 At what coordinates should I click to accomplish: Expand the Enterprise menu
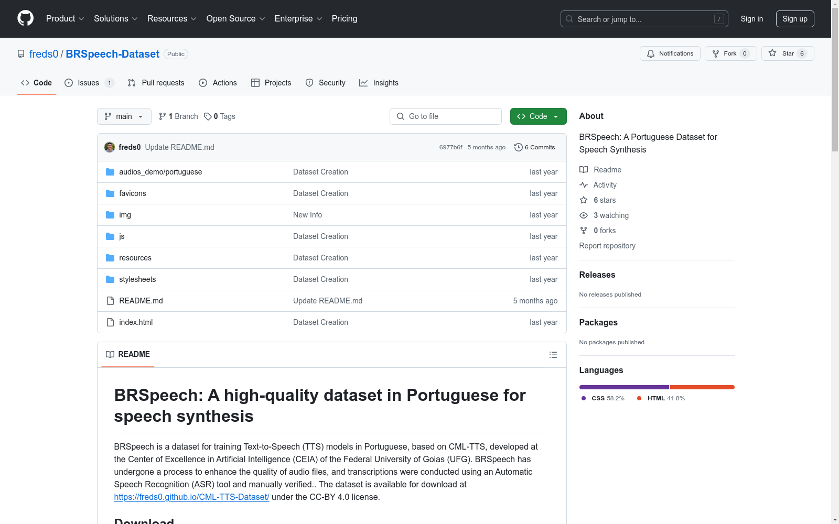[298, 18]
